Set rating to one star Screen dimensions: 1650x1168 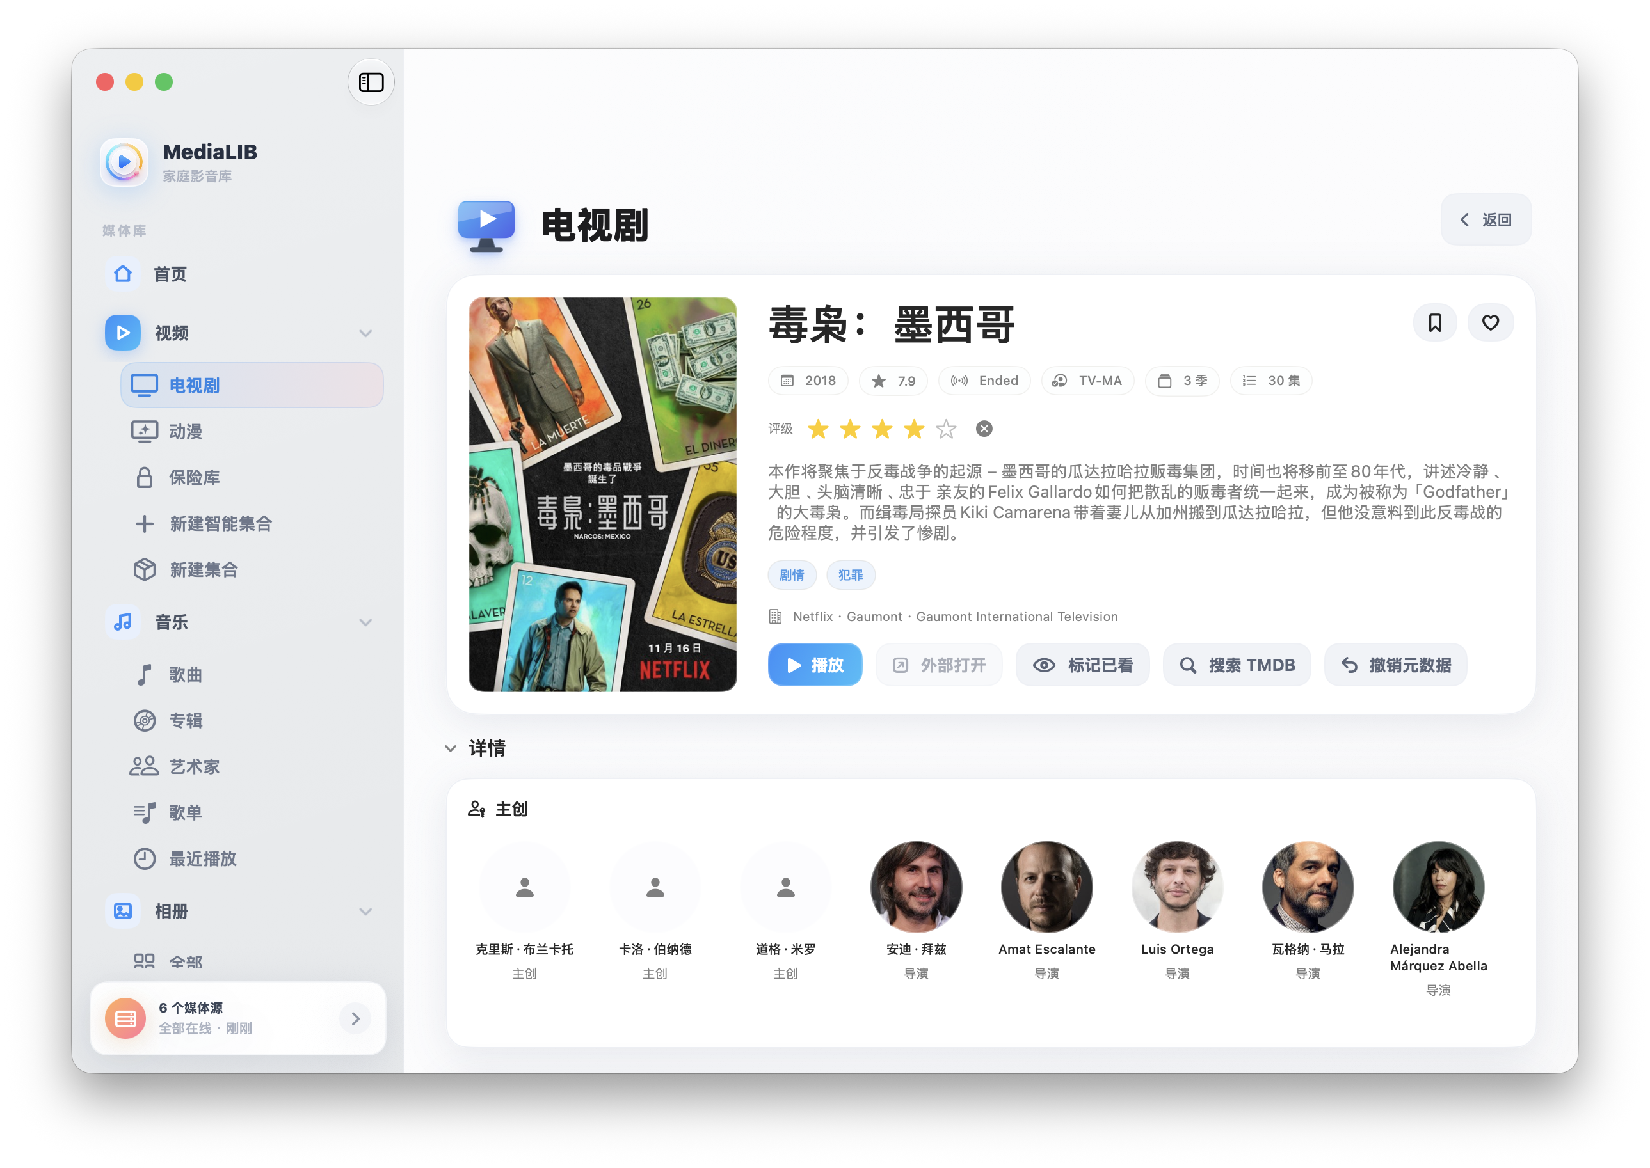pyautogui.click(x=818, y=429)
